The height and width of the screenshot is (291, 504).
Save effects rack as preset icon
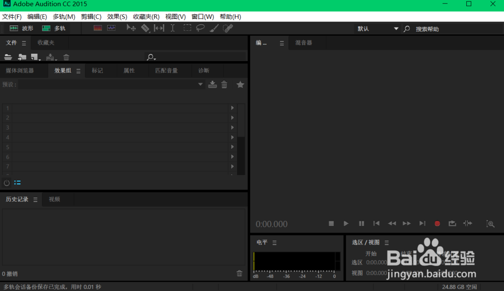(212, 84)
